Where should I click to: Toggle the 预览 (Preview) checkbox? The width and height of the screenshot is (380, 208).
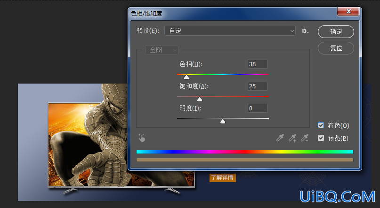point(321,138)
